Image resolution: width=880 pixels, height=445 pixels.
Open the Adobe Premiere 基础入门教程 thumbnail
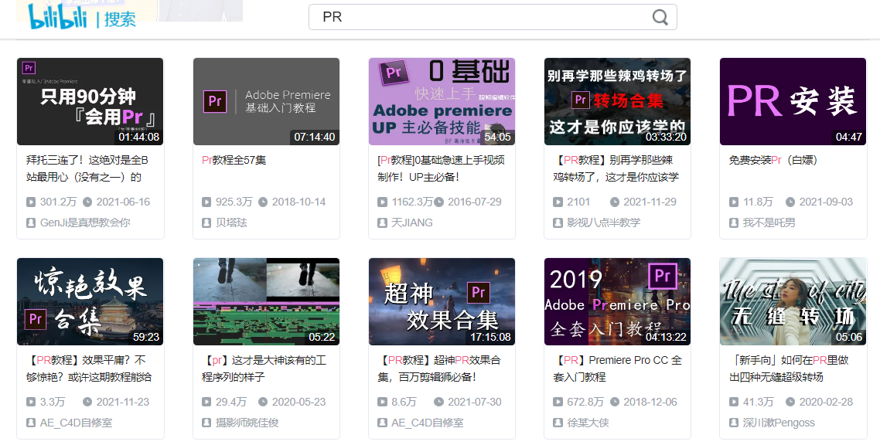[x=266, y=101]
